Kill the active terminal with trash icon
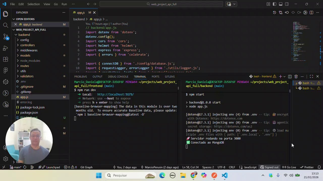The image size is (323, 181). point(296,77)
